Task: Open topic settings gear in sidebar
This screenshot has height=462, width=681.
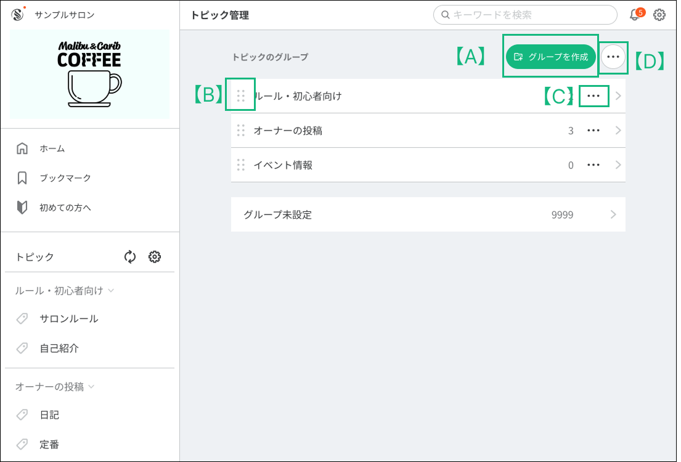Action: (x=155, y=257)
